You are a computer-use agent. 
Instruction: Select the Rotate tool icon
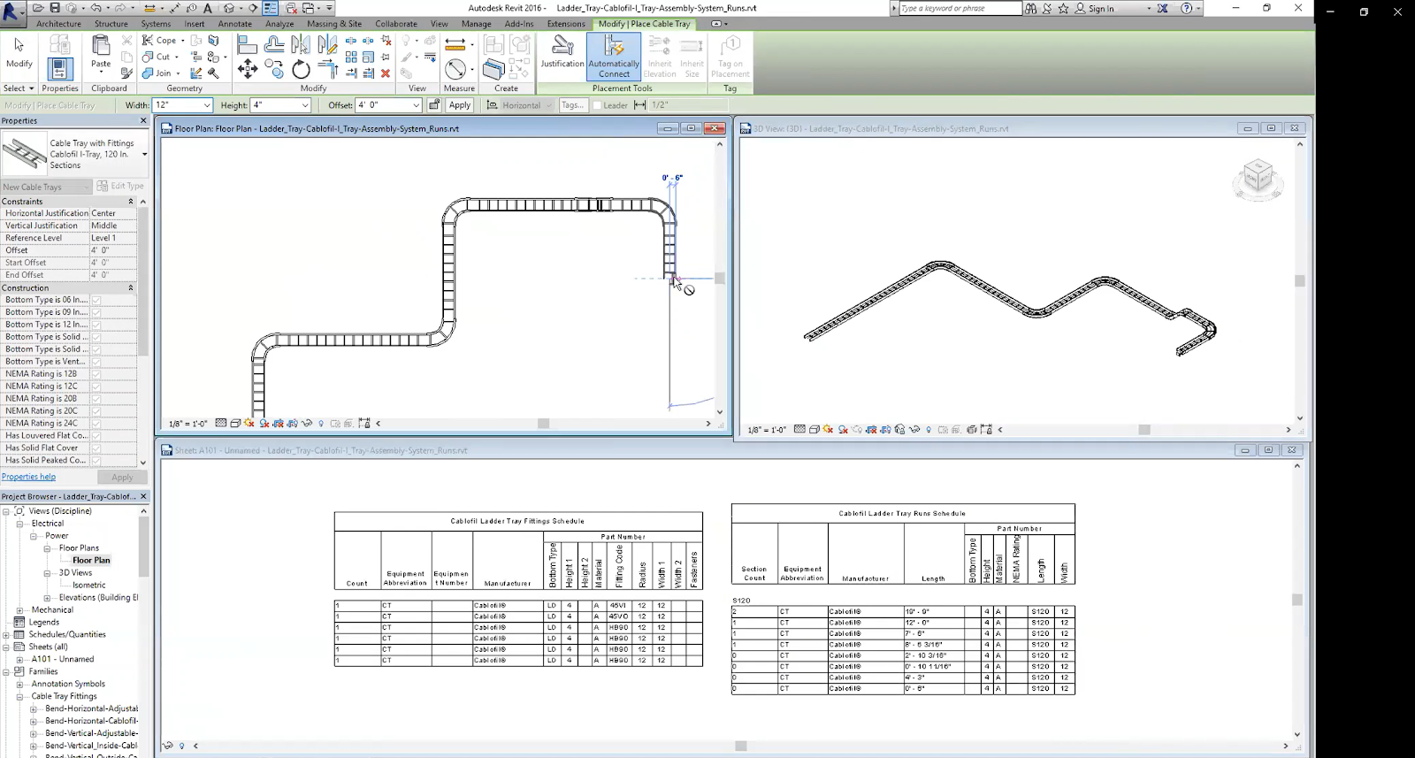tap(301, 70)
